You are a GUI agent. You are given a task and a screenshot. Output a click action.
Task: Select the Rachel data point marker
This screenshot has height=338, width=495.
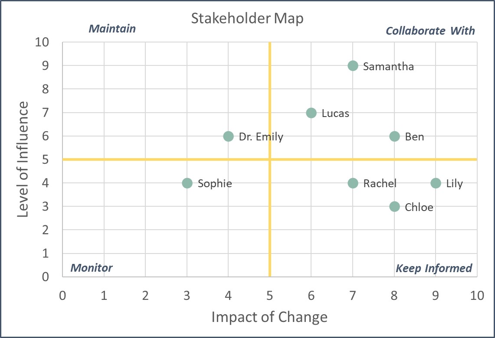[353, 183]
